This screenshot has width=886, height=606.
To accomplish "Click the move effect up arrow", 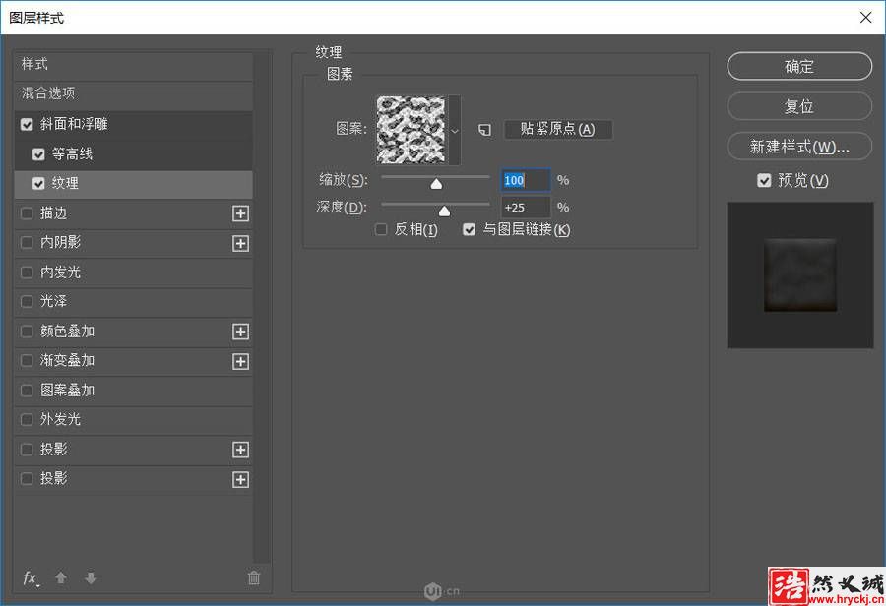I will [61, 577].
